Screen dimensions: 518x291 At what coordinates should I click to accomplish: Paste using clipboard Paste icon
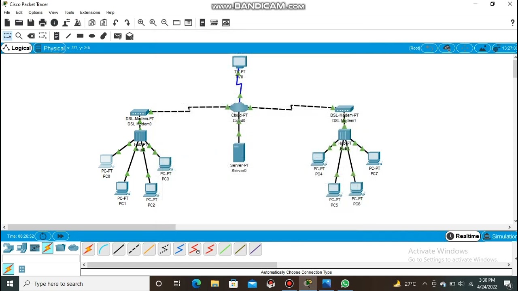104,23
